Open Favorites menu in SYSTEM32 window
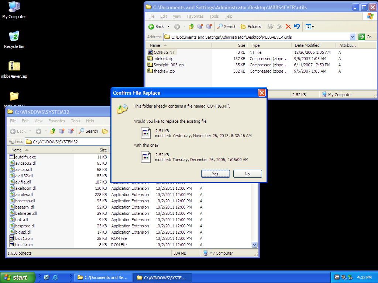Viewport: 378px width, 283px height. (57, 121)
